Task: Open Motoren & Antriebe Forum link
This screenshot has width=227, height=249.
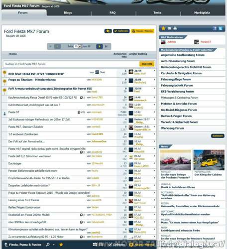Action: [x=179, y=104]
